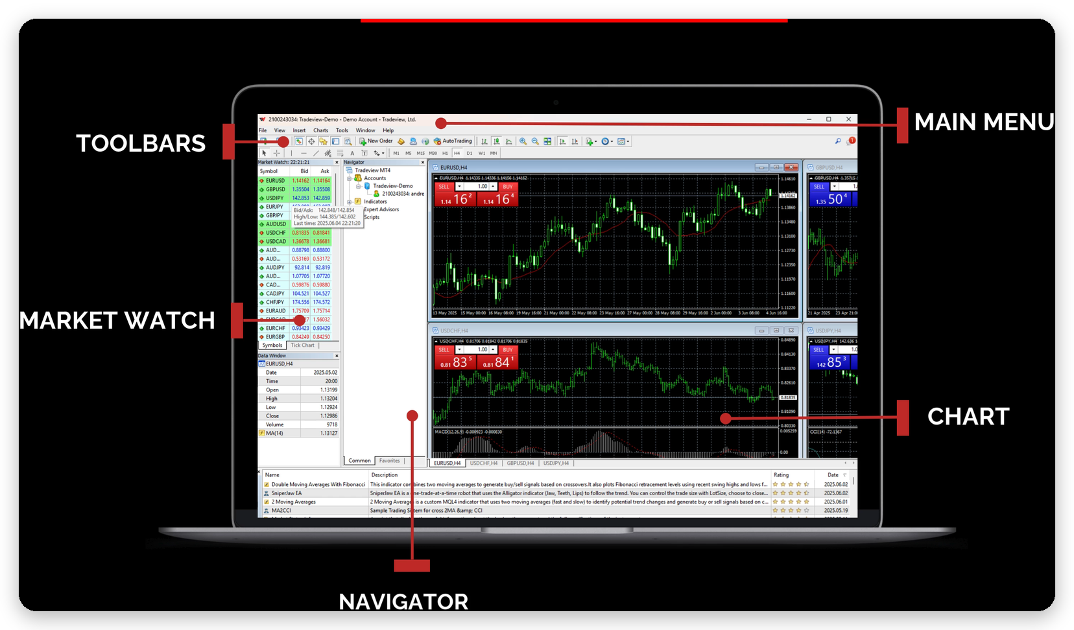This screenshot has height=630, width=1074.
Task: Switch to the USDCHF,H4 chart tab
Action: (x=483, y=463)
